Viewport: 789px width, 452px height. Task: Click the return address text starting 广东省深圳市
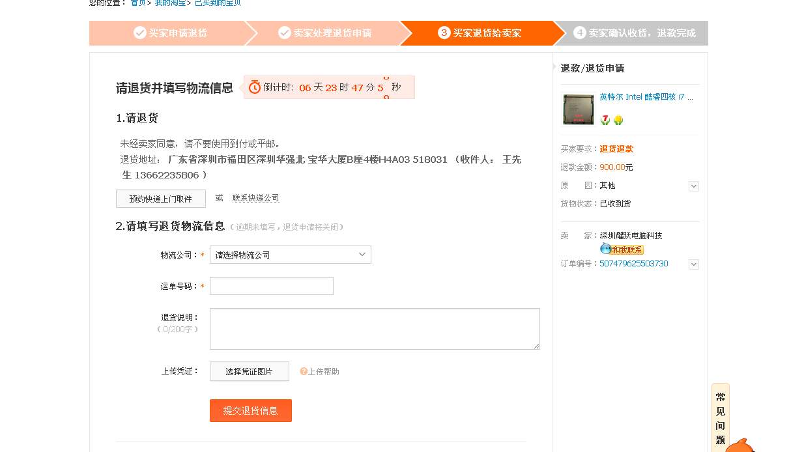[322, 167]
